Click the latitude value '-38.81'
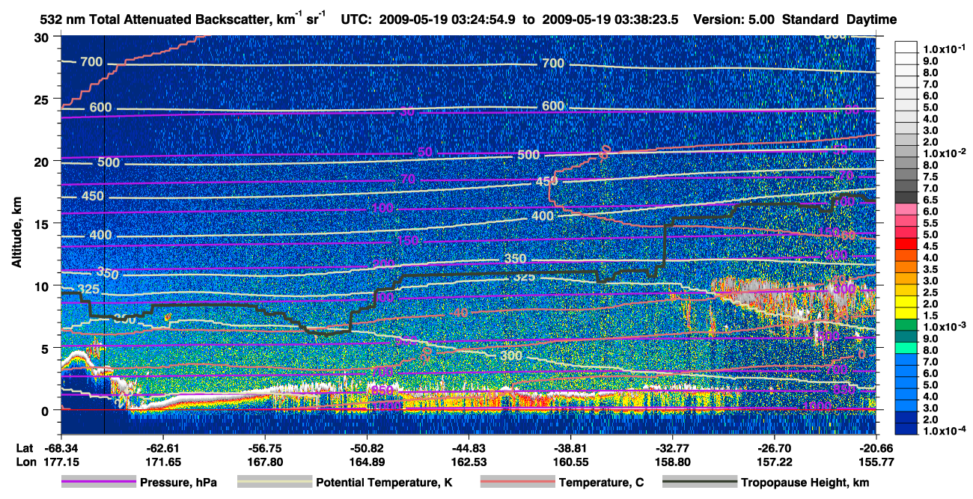 (571, 447)
